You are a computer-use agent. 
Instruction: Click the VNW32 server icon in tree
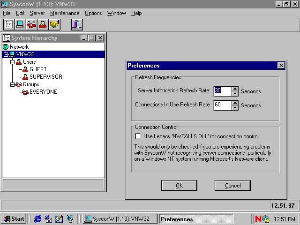click(x=12, y=54)
